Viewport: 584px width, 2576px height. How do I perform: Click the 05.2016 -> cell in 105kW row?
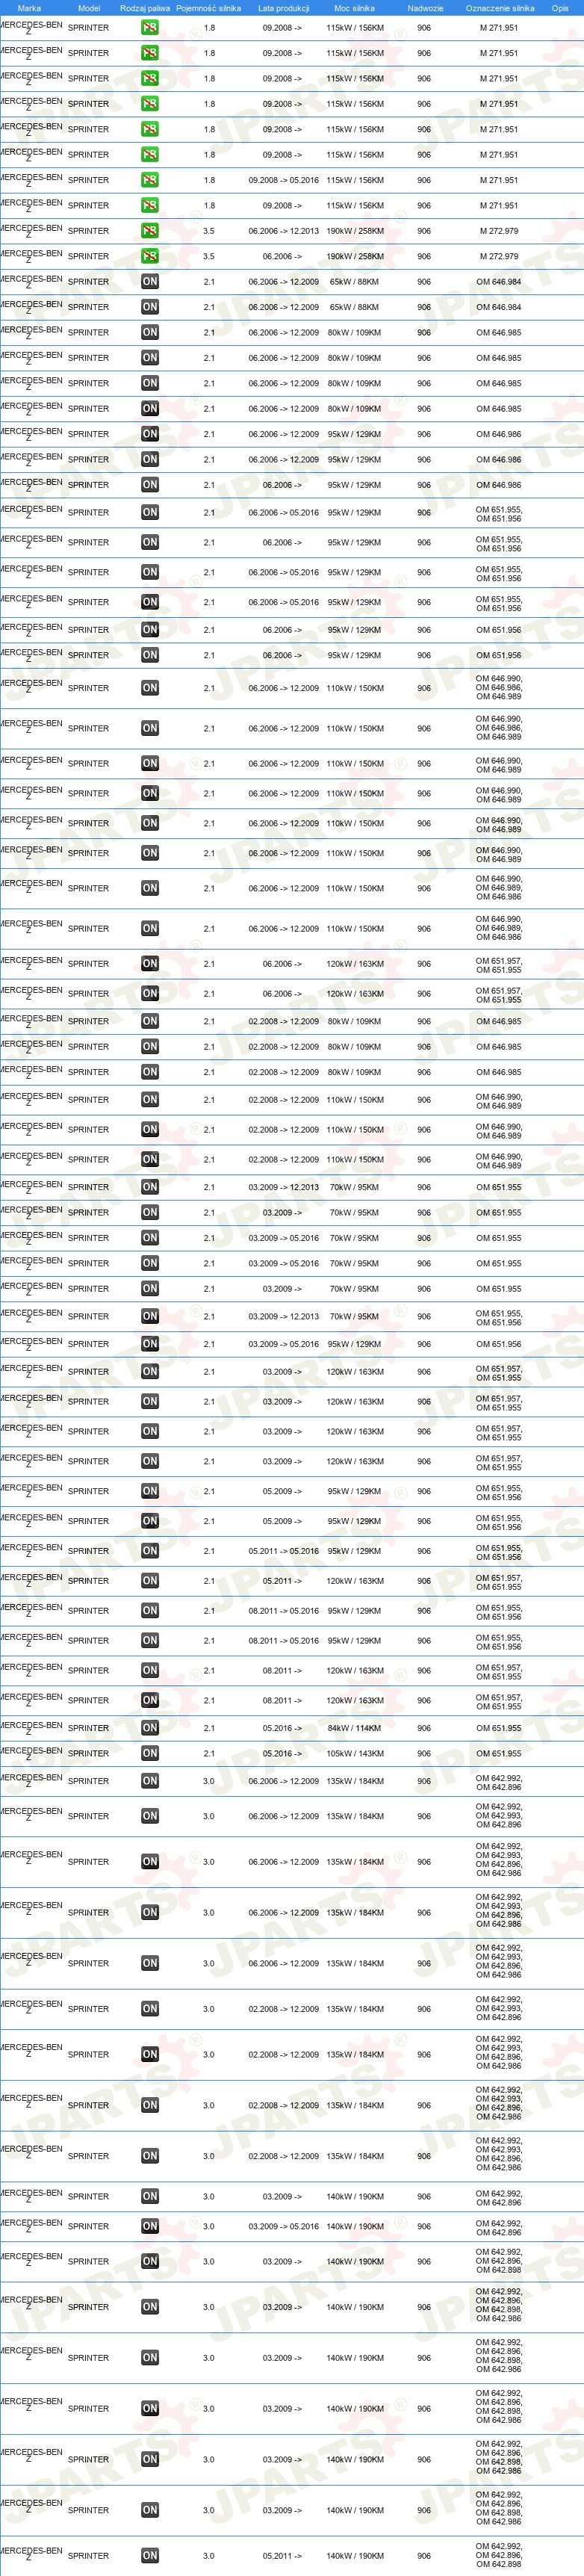click(282, 1753)
